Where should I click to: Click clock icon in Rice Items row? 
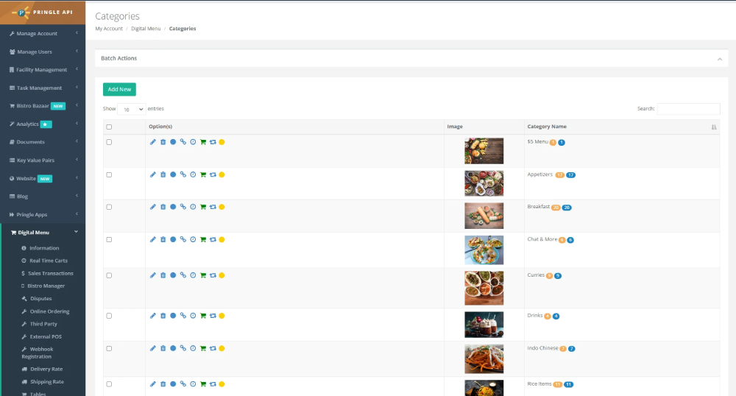(193, 383)
